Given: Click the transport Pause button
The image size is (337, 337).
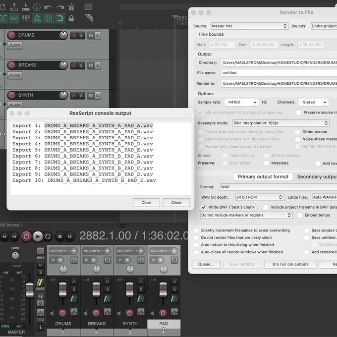Looking at the screenshot, I should pos(70,236).
